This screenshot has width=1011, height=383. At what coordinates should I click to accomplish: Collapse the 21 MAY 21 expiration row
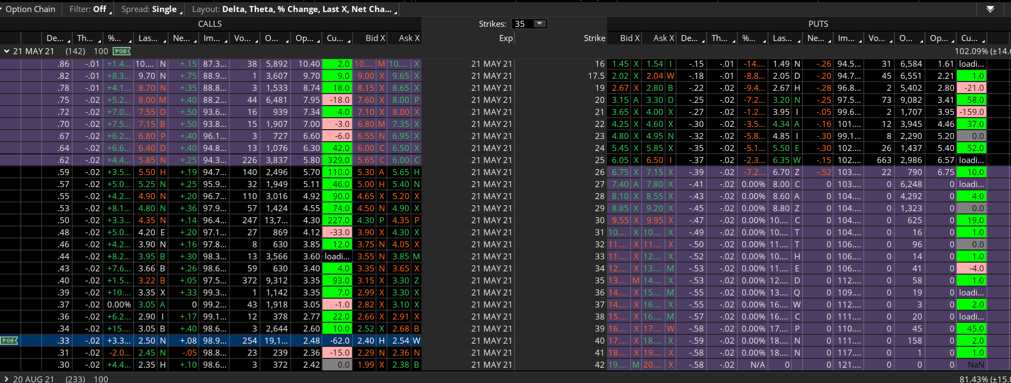(x=7, y=51)
